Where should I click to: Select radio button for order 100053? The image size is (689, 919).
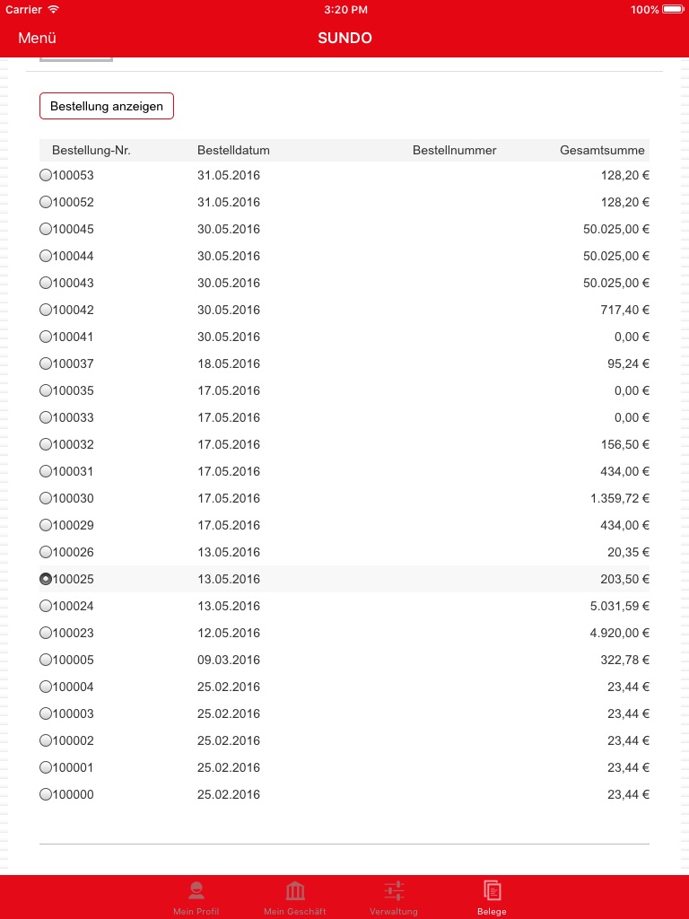[x=46, y=176]
